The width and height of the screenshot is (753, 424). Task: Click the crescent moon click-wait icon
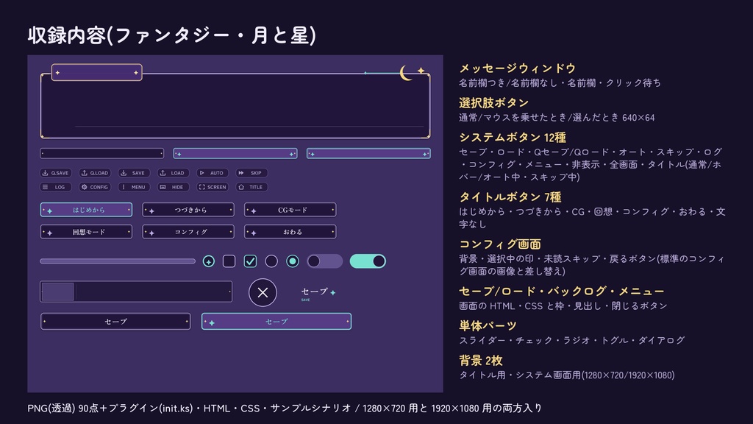pos(406,73)
